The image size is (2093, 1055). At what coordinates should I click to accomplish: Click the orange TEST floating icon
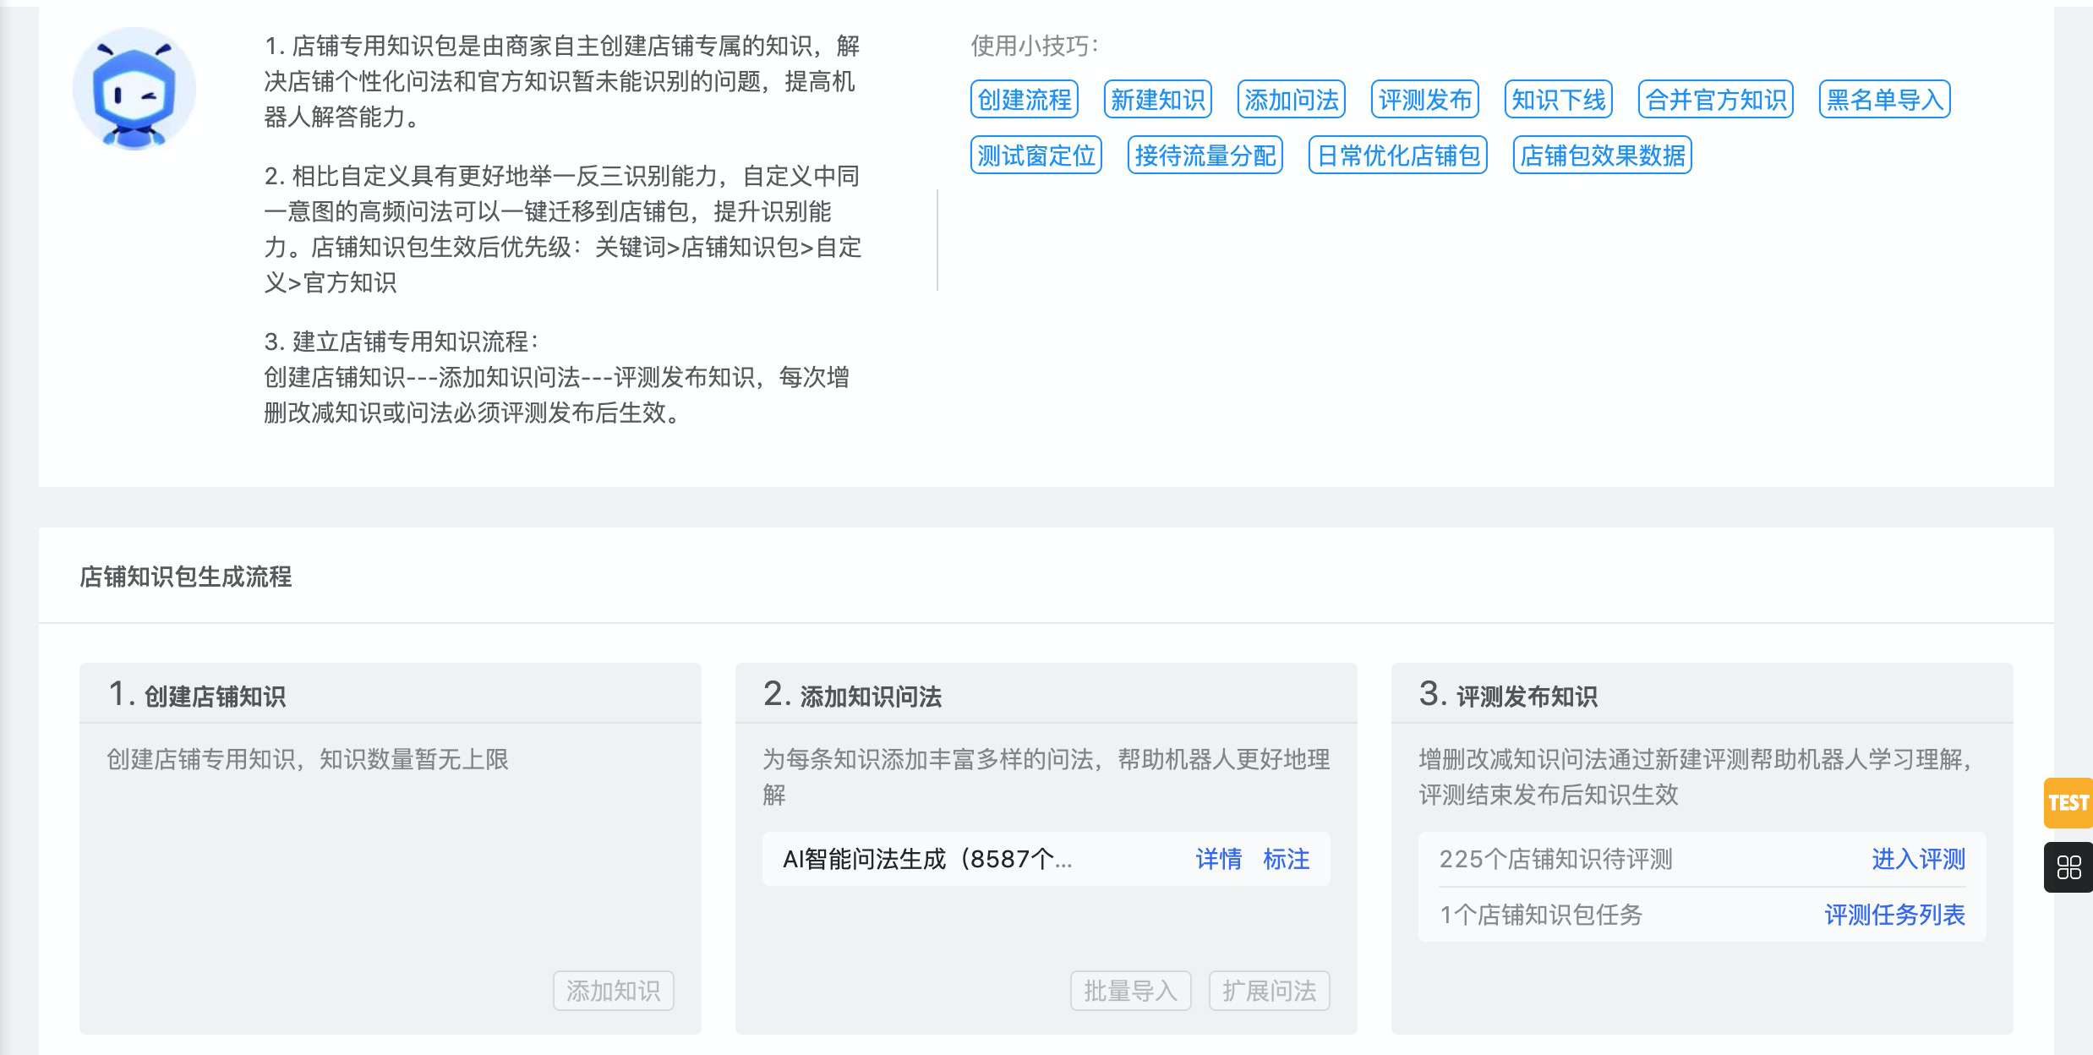pos(2068,802)
